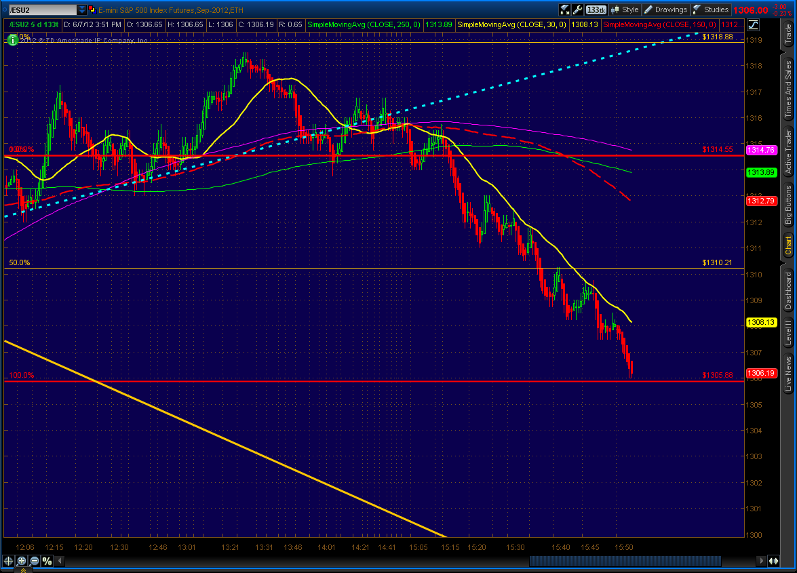797x573 pixels.
Task: Open the Style menu
Action: (x=625, y=9)
